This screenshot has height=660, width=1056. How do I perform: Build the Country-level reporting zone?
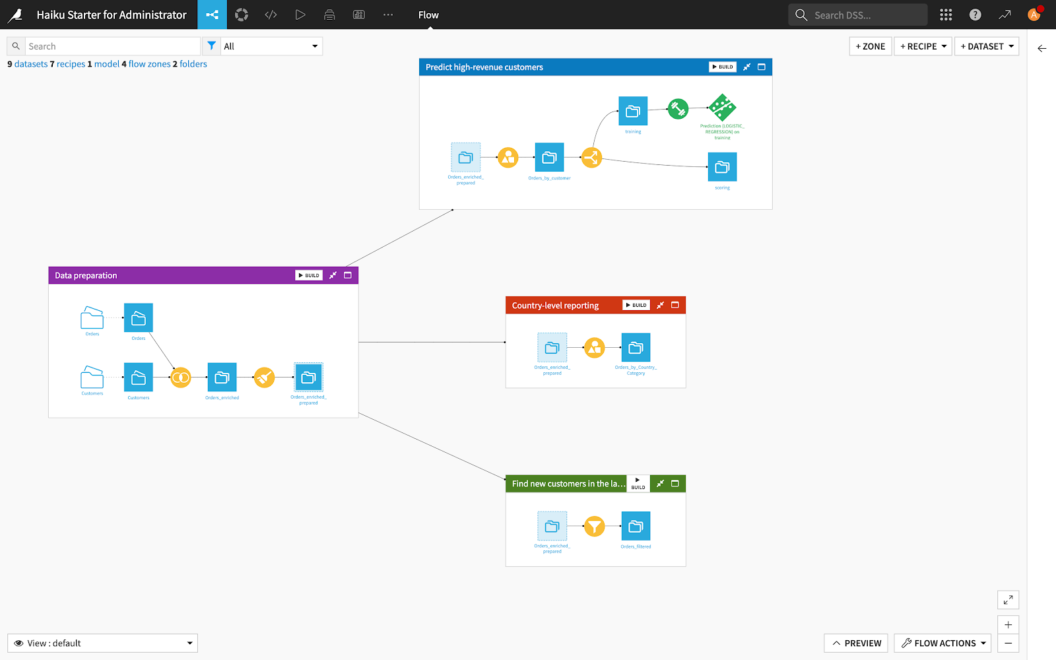pos(636,305)
